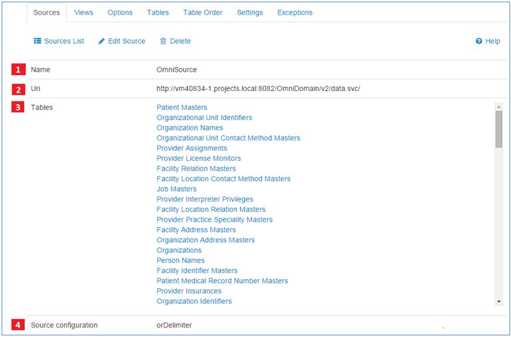This screenshot has width=511, height=337.
Task: Click the tables list scrollbar thumb
Action: pos(499,128)
